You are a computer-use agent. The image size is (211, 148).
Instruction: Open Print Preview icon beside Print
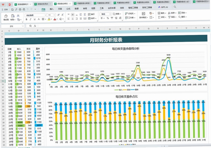click(x=24, y=9)
